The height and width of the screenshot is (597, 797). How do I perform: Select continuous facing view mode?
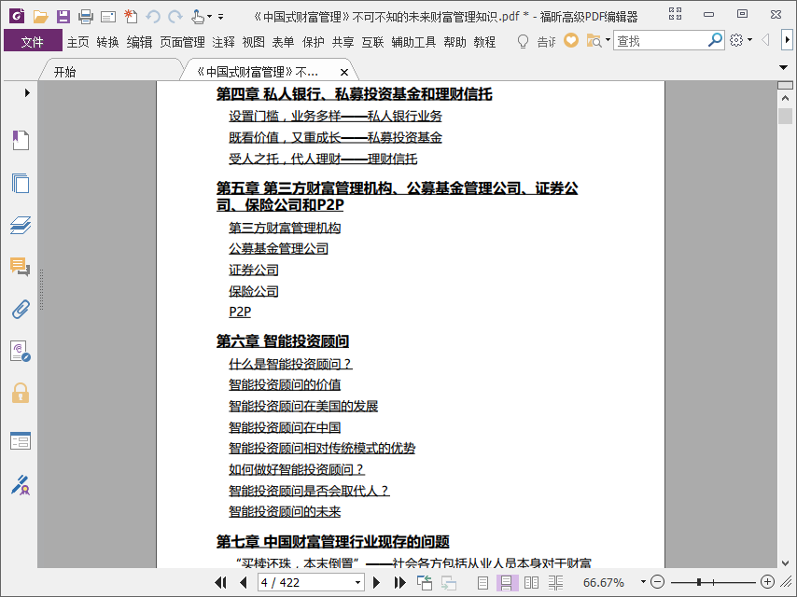coord(555,582)
